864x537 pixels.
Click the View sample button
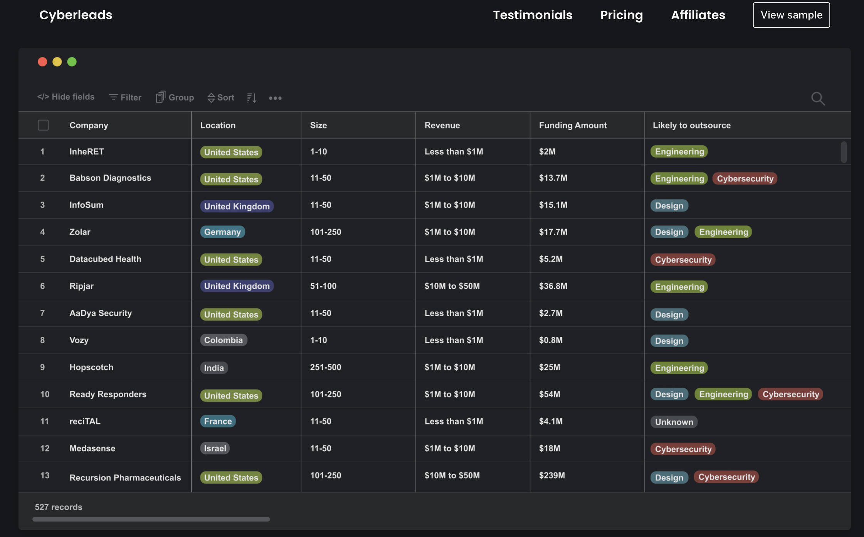791,15
